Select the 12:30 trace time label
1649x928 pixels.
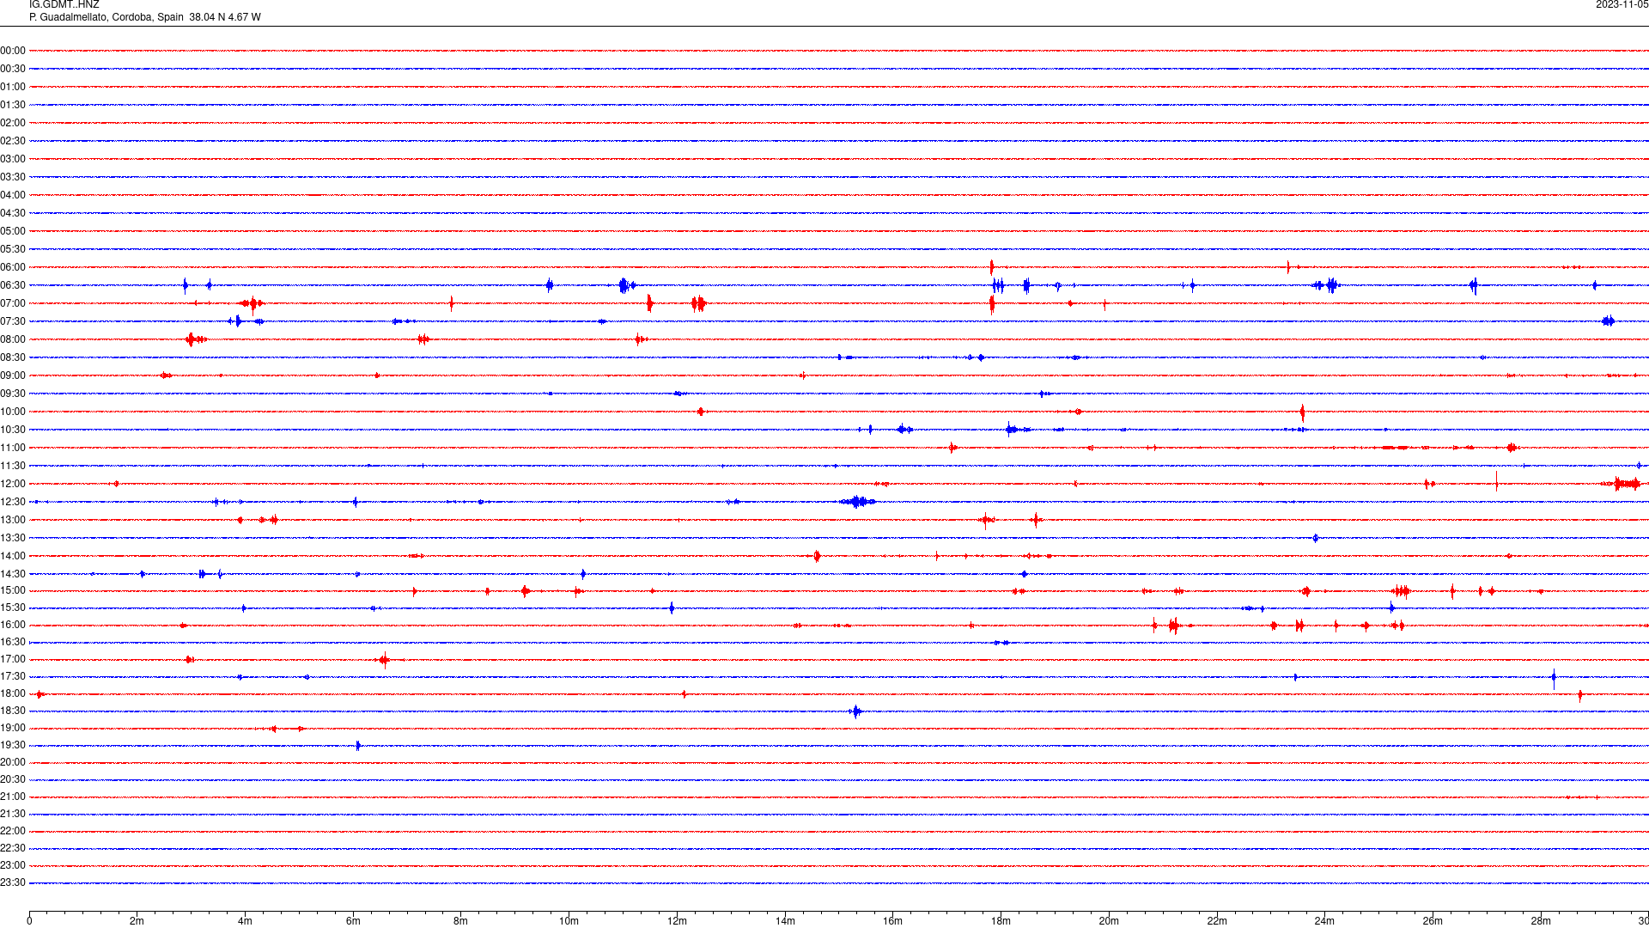13,502
